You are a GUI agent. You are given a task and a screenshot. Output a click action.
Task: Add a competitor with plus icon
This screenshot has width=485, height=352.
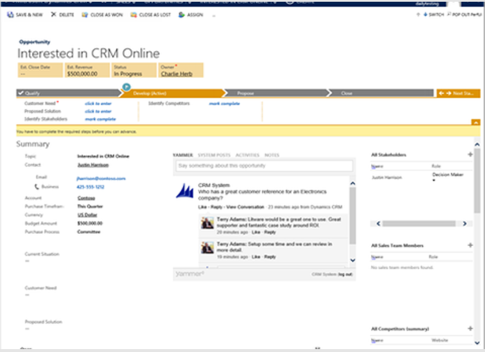[470, 329]
